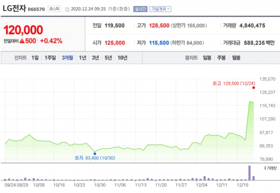
Task: Click the 상한가 155,000 text
Action: click(189, 26)
